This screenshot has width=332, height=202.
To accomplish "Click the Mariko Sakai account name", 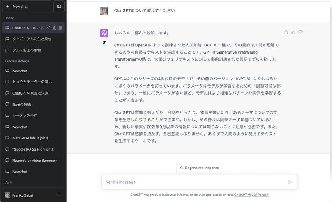I will [23, 195].
